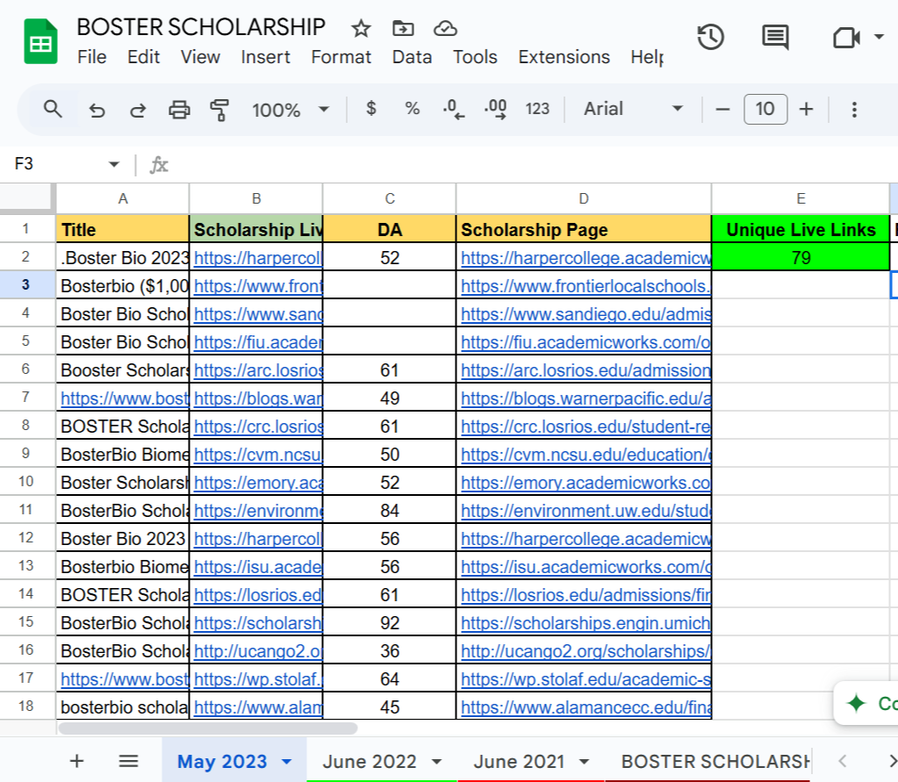Open the comments panel icon
898x782 pixels.
pyautogui.click(x=774, y=37)
